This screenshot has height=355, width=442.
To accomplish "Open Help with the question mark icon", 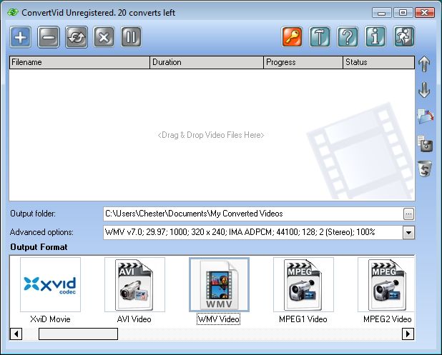I will click(348, 37).
